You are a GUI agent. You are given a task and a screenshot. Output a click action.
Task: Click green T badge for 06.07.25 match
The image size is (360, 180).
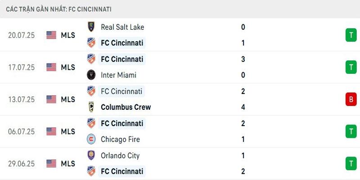(x=351, y=131)
